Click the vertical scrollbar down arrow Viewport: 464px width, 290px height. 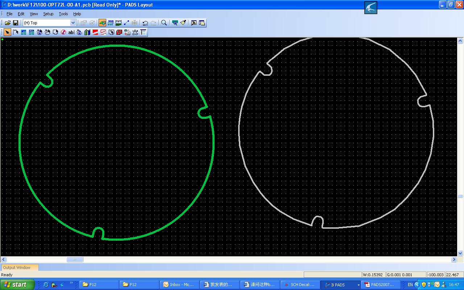click(x=460, y=253)
